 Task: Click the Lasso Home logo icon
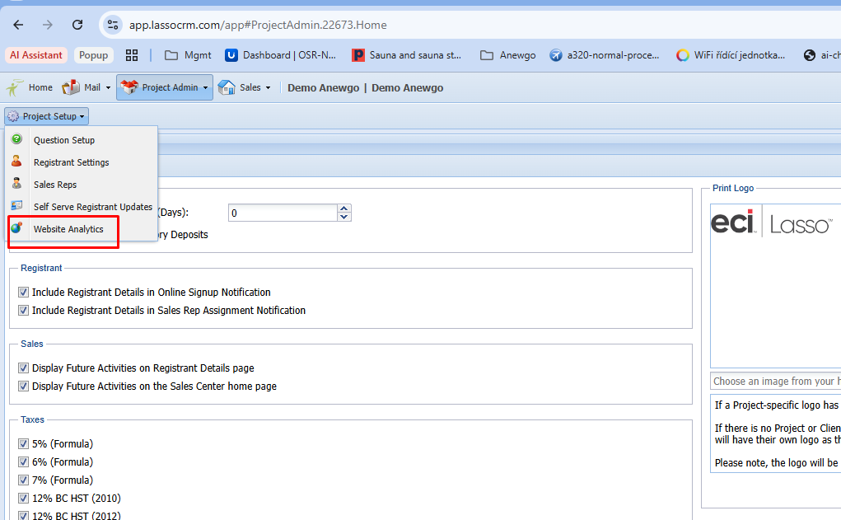click(x=15, y=87)
